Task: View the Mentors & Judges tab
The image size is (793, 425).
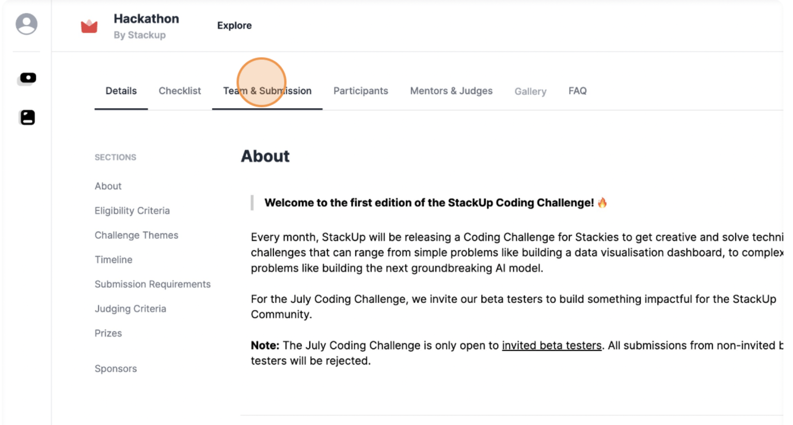Action: tap(451, 91)
